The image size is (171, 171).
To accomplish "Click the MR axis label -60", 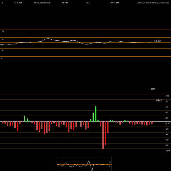I will click(167, 140).
